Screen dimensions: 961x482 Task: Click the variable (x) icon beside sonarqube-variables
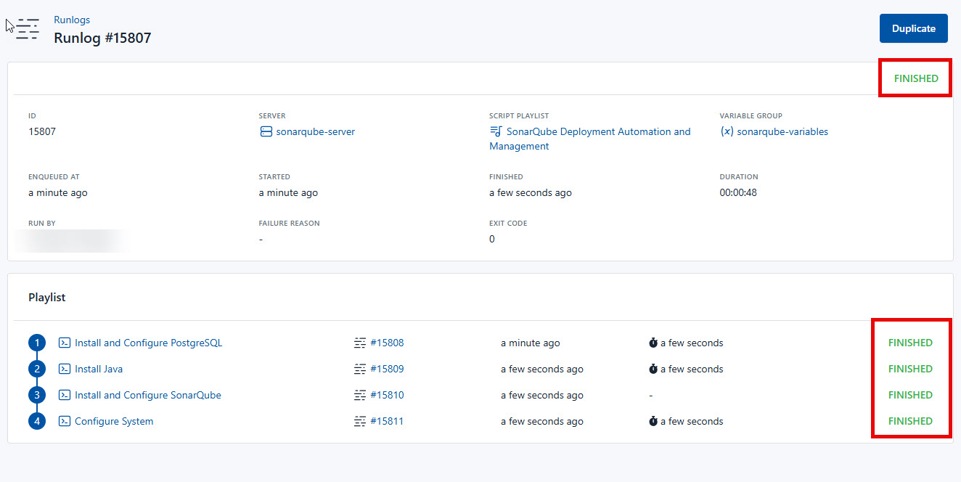pos(727,132)
